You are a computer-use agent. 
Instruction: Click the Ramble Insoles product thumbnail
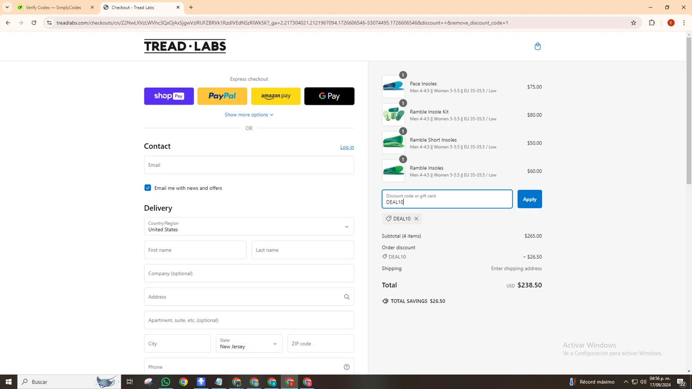coord(394,171)
